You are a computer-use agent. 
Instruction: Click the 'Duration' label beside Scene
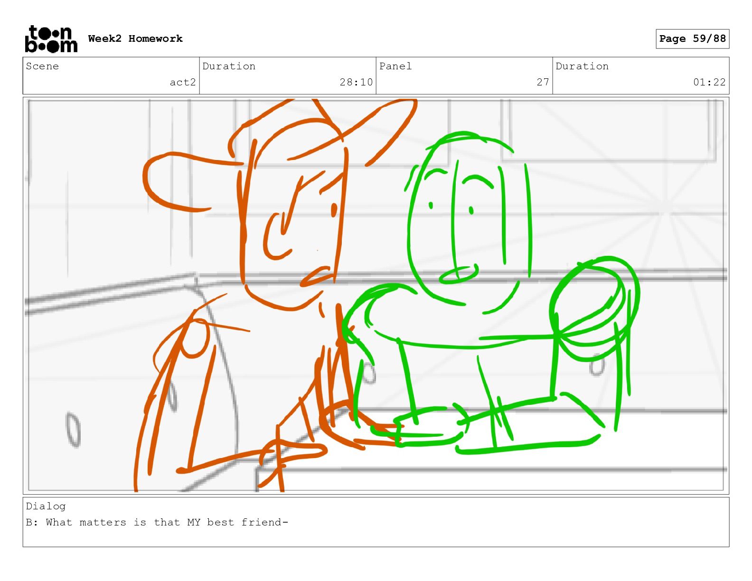(x=229, y=66)
